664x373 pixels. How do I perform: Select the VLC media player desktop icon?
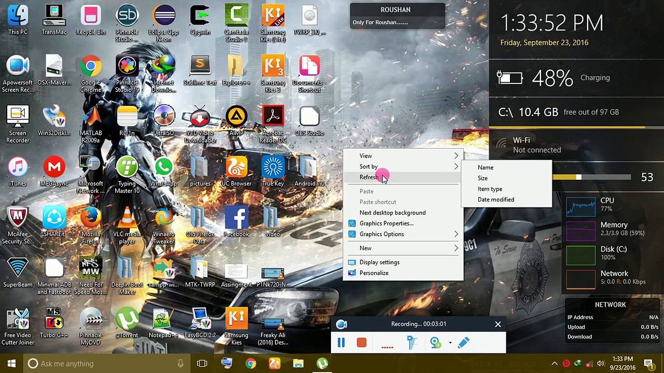tap(127, 225)
